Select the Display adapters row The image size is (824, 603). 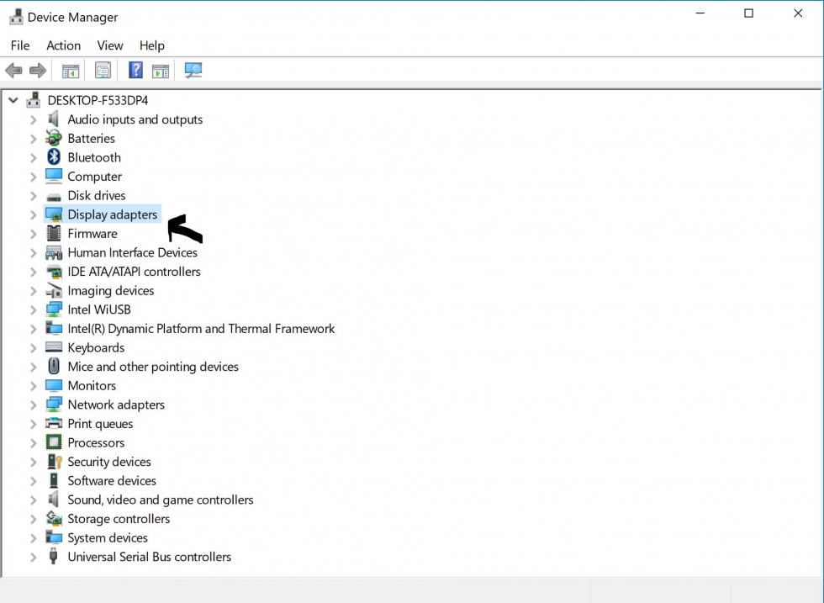click(102, 214)
